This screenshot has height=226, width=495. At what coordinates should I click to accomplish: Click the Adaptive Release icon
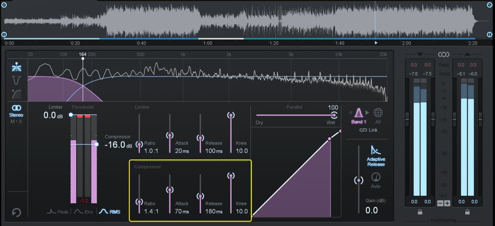376,151
